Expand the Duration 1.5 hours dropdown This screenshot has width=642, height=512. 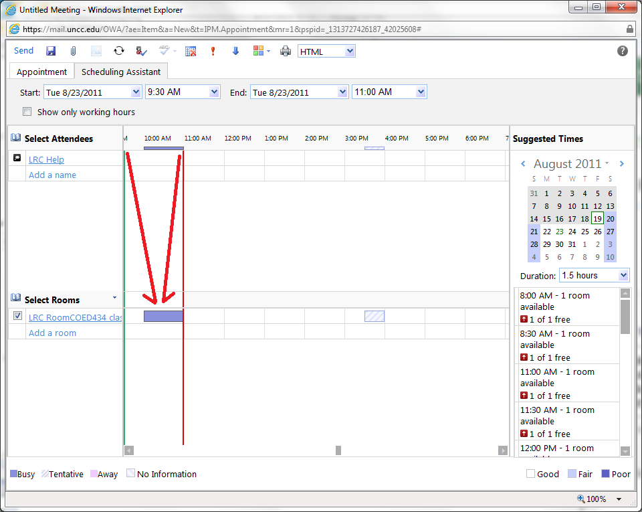(623, 275)
